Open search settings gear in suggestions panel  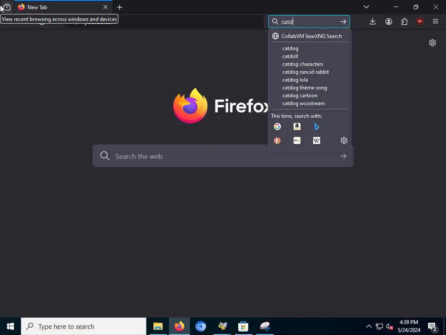click(344, 140)
